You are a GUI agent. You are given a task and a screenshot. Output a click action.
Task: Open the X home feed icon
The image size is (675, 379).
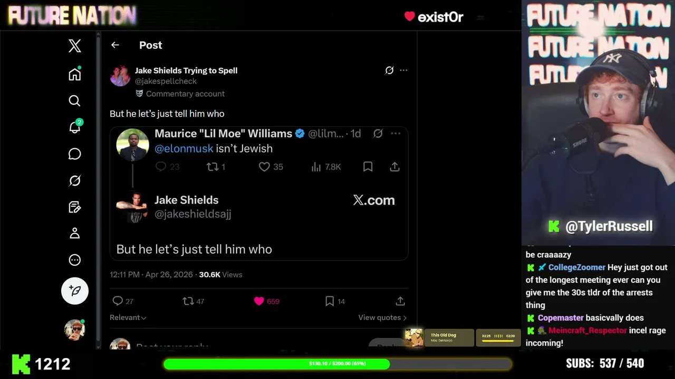74,74
